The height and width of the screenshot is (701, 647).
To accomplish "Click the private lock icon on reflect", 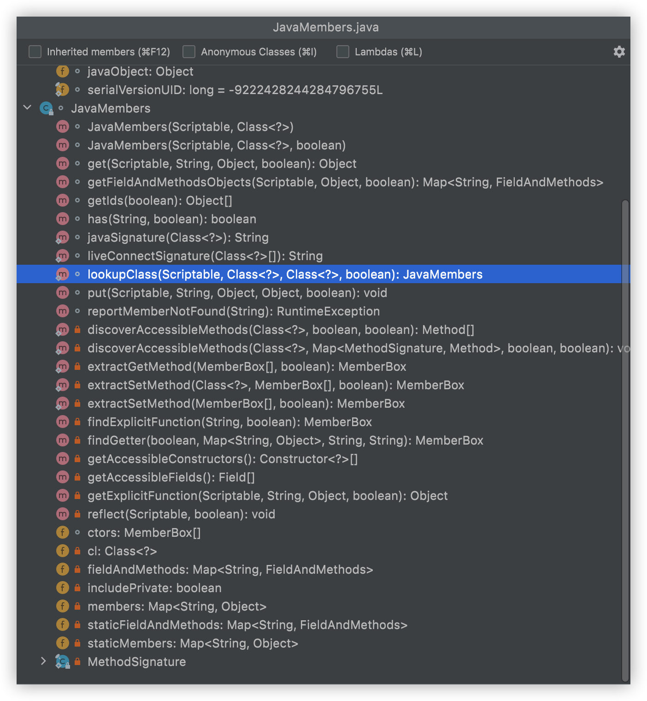I will pyautogui.click(x=77, y=514).
